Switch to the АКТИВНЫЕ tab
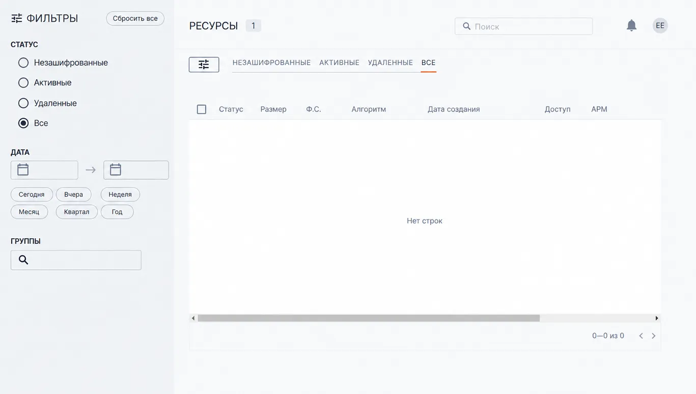 click(x=339, y=63)
